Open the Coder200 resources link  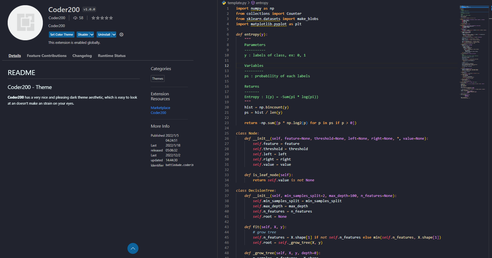159,113
